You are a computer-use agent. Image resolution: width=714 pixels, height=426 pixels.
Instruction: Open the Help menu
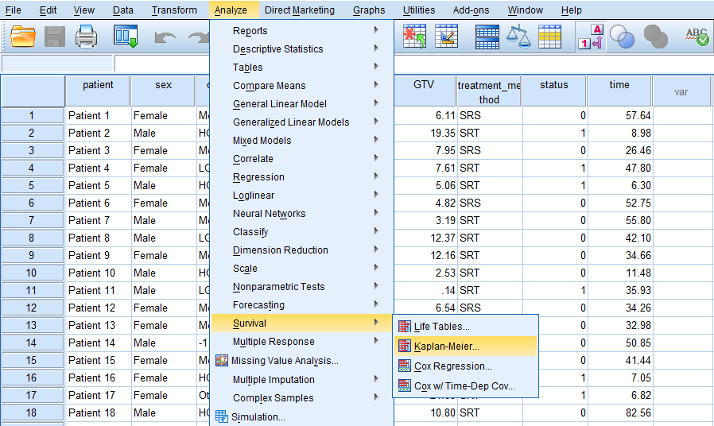point(571,10)
